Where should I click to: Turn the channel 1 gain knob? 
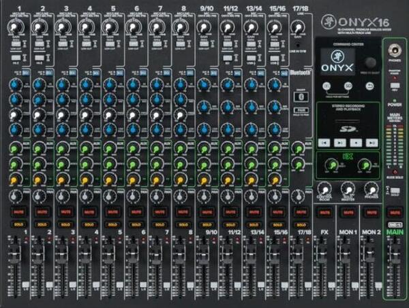(x=15, y=27)
